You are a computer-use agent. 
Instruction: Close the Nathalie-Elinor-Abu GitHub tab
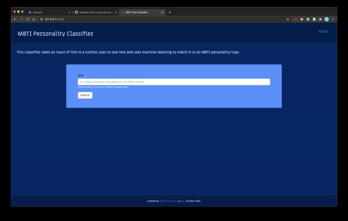(116, 13)
